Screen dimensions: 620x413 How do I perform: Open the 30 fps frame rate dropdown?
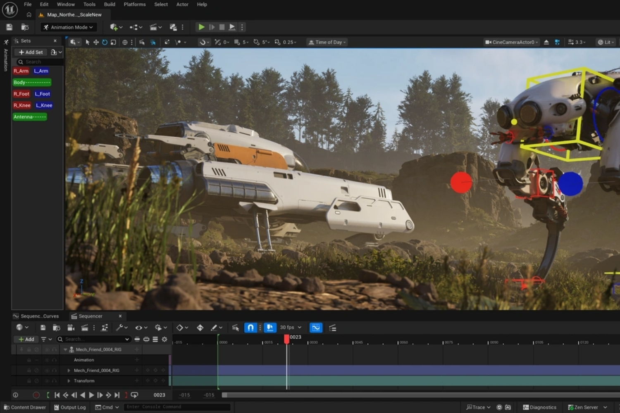(291, 328)
